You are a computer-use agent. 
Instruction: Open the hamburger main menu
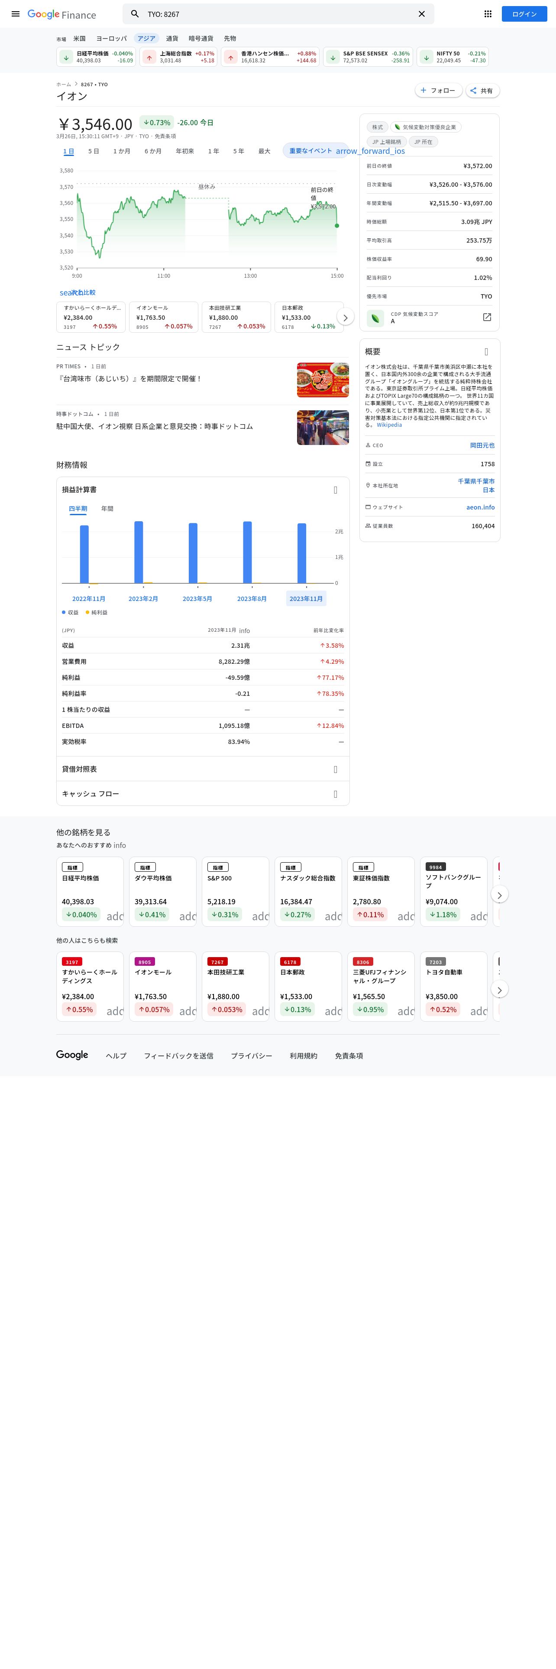click(x=16, y=13)
